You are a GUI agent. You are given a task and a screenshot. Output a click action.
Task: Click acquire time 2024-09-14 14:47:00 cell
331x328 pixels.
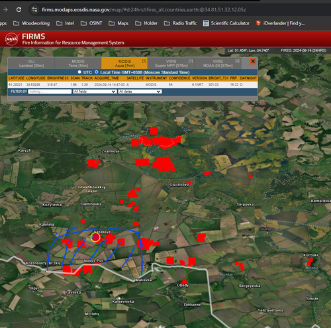[x=109, y=85]
